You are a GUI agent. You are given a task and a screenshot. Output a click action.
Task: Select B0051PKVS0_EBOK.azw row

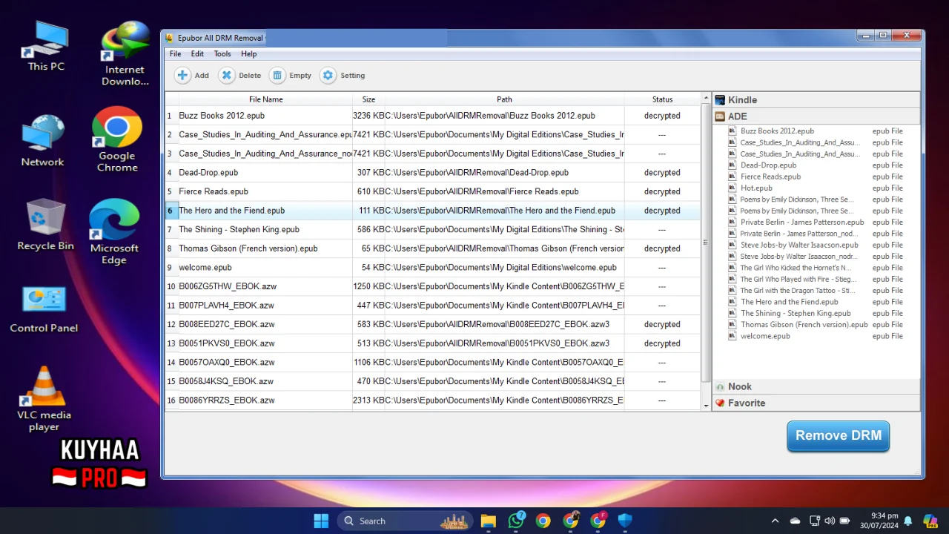(432, 343)
